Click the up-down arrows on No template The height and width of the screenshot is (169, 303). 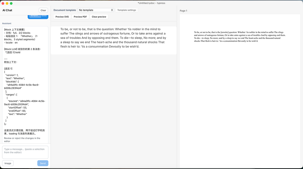pyautogui.click(x=112, y=10)
